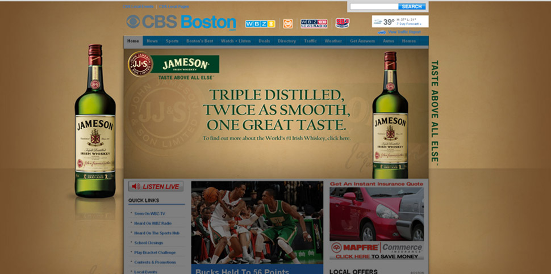Open Contests & Promotions quick link
This screenshot has height=274, width=551.
[x=155, y=262]
